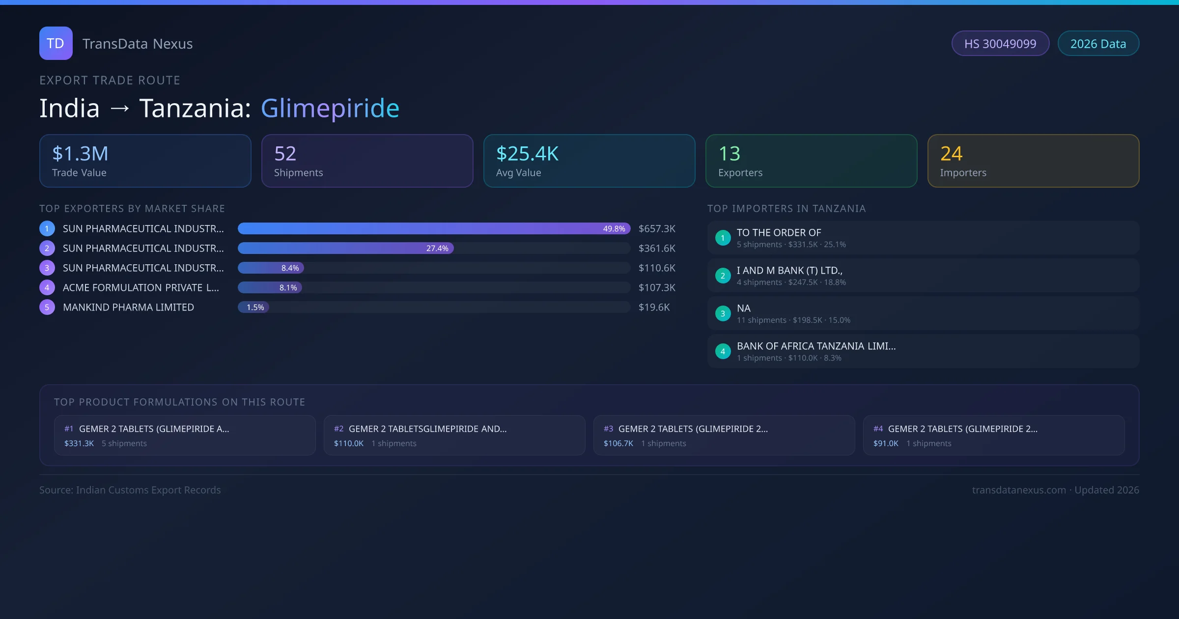Screen dimensions: 1179x619
Task: Click Source: Indian Customs Export Records
Action: click(130, 490)
